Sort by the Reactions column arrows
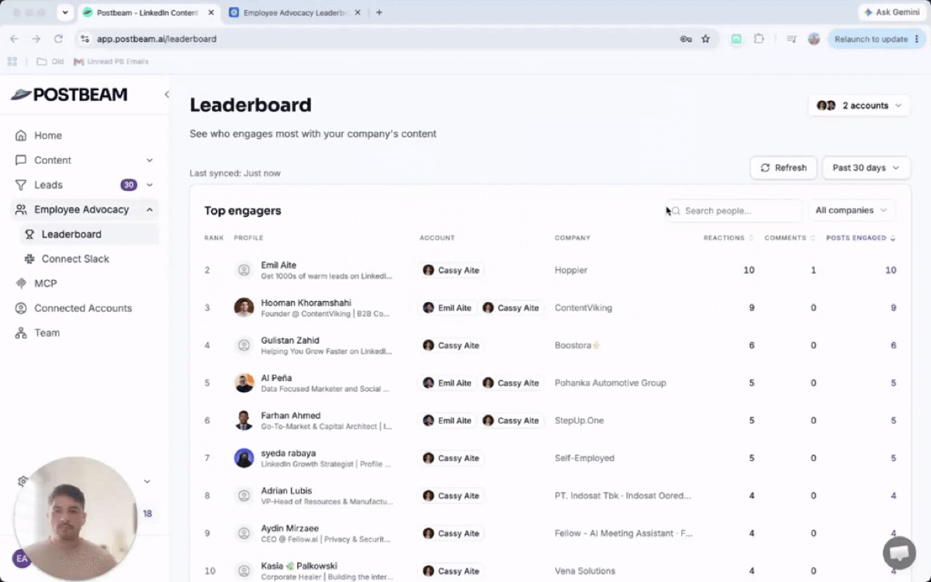The width and height of the screenshot is (931, 582). (x=751, y=238)
